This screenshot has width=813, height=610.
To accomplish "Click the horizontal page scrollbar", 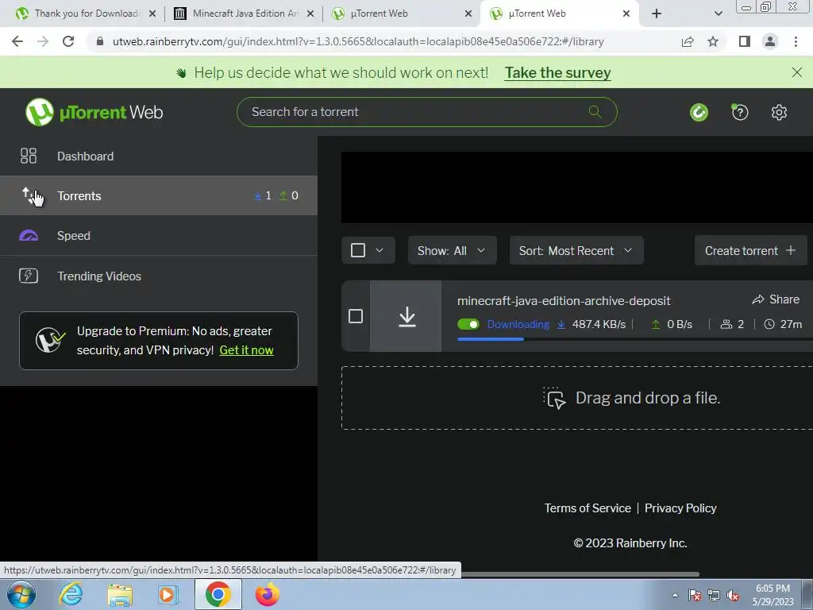I will pyautogui.click(x=580, y=574).
